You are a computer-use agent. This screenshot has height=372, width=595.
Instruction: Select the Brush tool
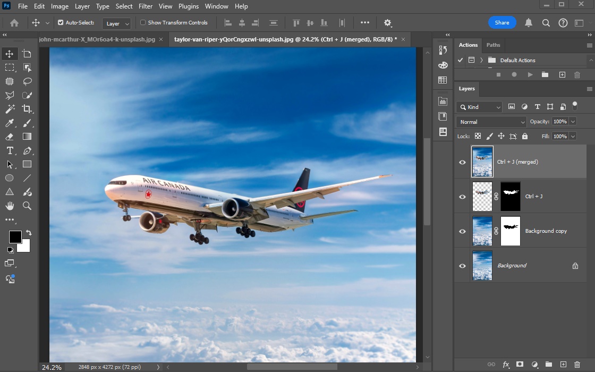coord(27,123)
